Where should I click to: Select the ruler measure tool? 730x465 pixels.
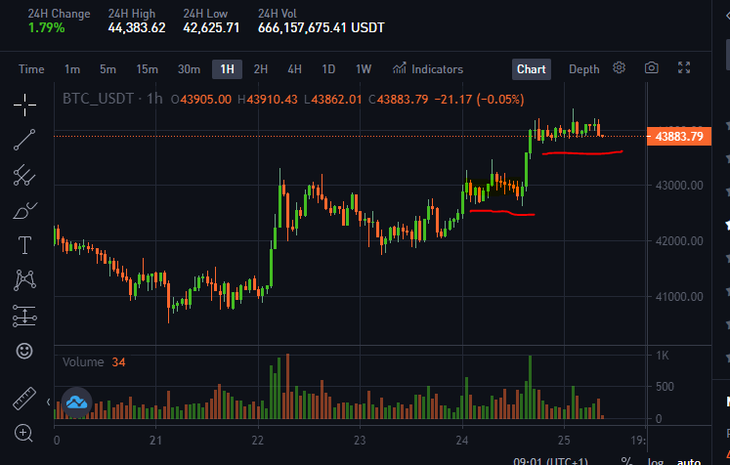tap(24, 399)
